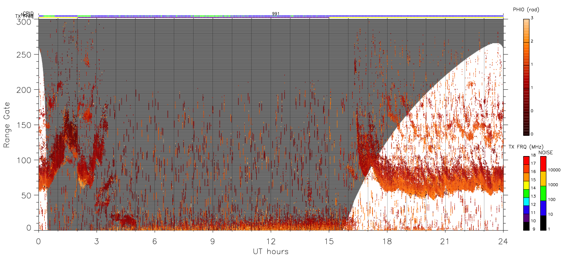Screen dimensions: 566x261
Task: Click the x-axis tick label 12
Action: [271, 241]
